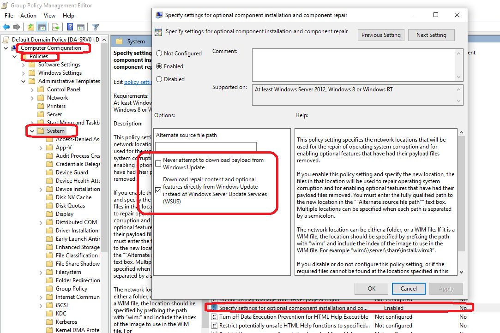Collapse the Administrative Templates tree node
The image size is (500, 333).
pos(24,81)
